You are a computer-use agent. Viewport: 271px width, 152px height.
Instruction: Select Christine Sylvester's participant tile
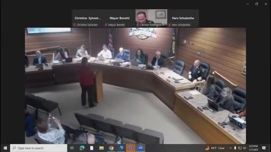click(x=88, y=18)
